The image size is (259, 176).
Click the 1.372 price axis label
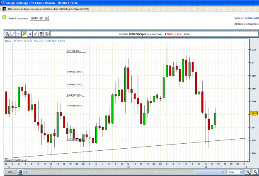pos(253,50)
